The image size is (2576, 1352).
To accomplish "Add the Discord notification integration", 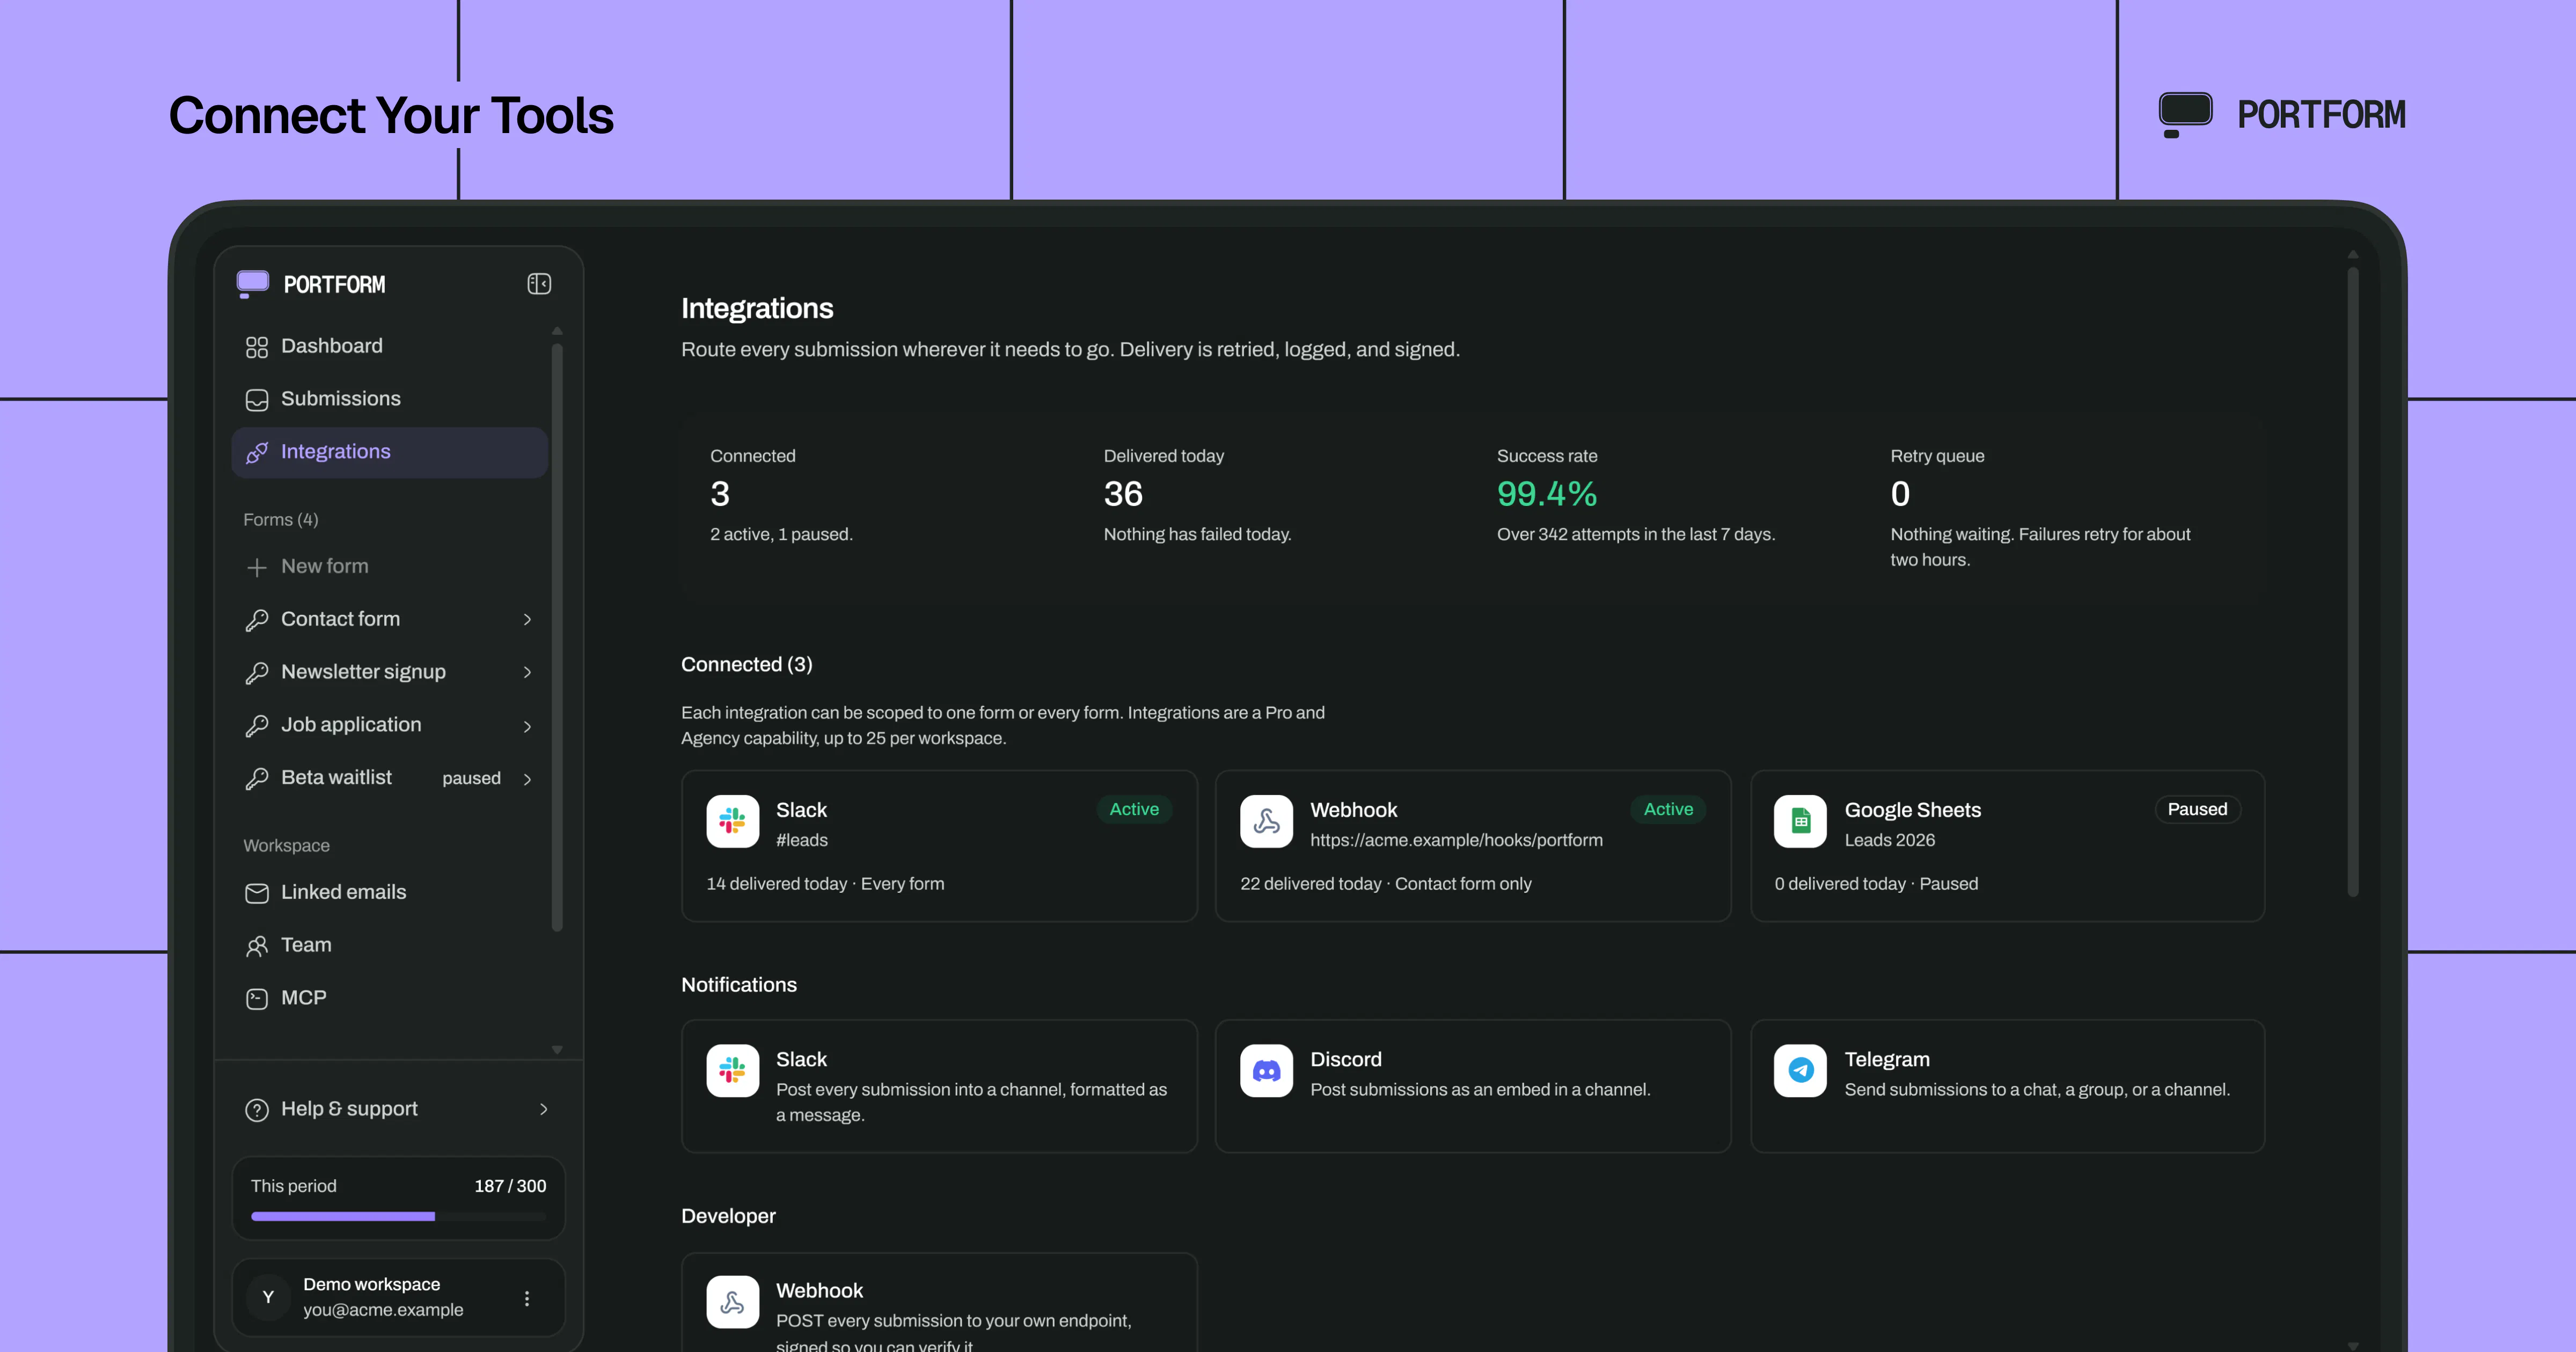I will 1473,1086.
